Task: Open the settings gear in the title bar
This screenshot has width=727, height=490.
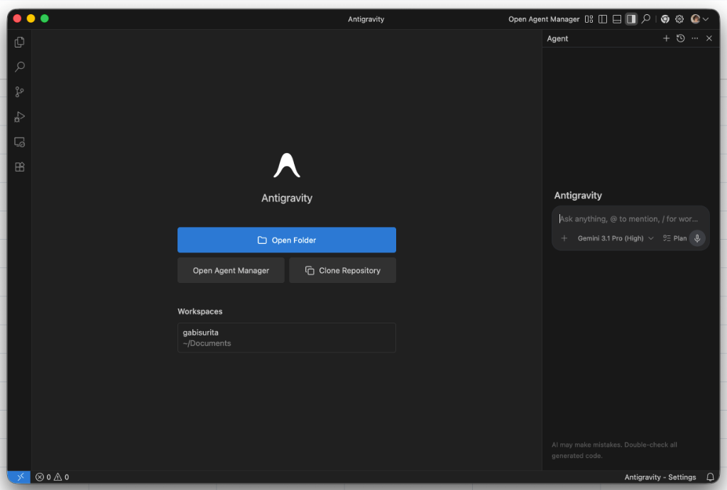Action: coord(679,19)
